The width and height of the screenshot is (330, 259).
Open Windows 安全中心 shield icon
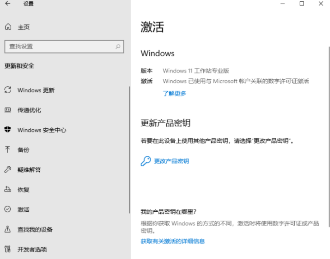pyautogui.click(x=8, y=130)
